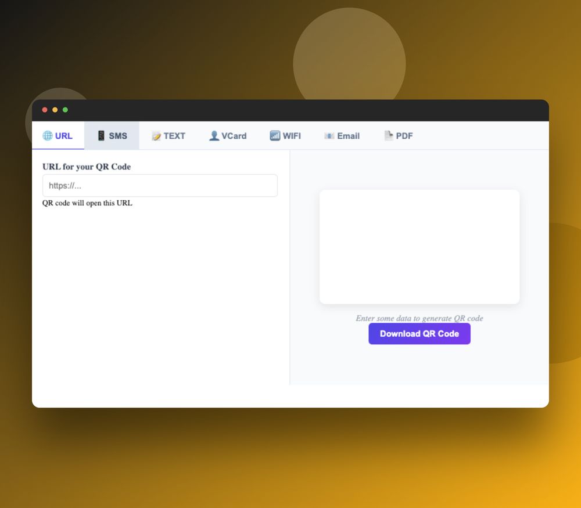Click the red close window dot
Image resolution: width=581 pixels, height=508 pixels.
point(45,110)
